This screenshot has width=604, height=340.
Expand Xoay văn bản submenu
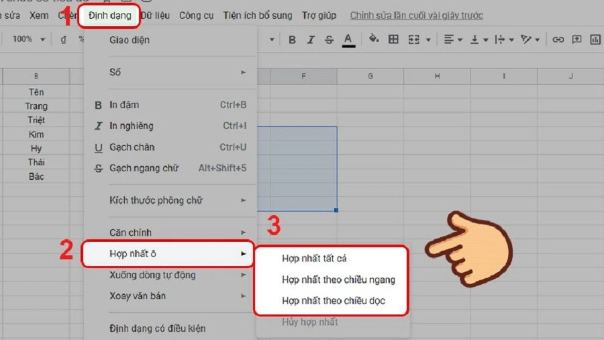coord(170,296)
